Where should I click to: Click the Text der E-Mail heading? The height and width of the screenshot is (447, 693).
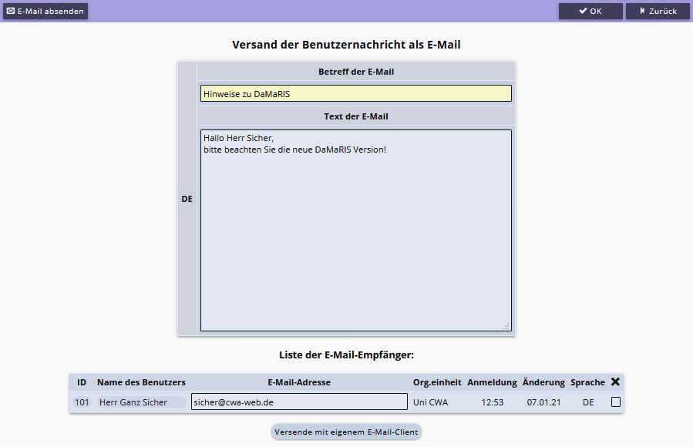pos(356,116)
